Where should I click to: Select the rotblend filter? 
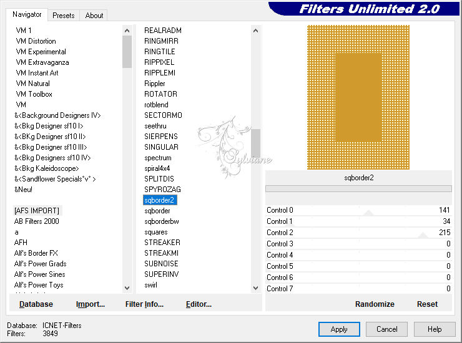click(156, 105)
